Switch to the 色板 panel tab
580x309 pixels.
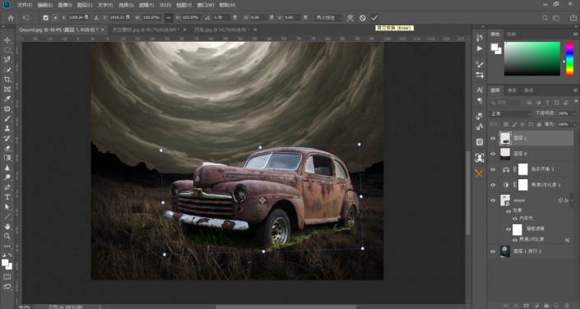[512, 34]
